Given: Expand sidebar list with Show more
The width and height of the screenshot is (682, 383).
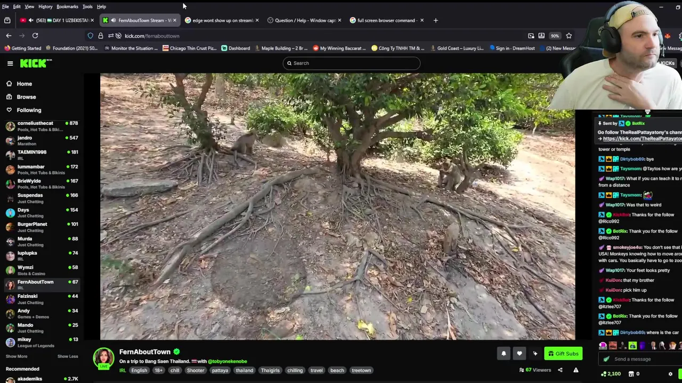Looking at the screenshot, I should (17, 356).
